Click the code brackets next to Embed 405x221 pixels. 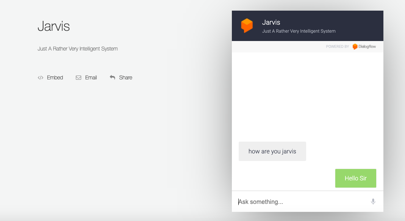[x=41, y=77]
